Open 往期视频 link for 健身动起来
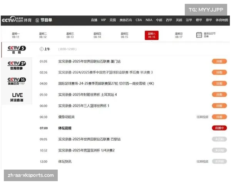 203,117
